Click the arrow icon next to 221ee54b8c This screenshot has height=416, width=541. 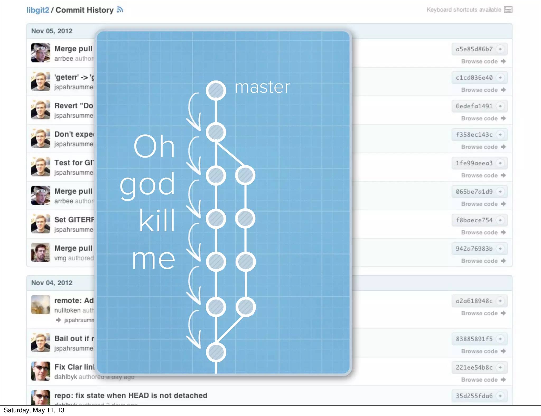point(500,367)
